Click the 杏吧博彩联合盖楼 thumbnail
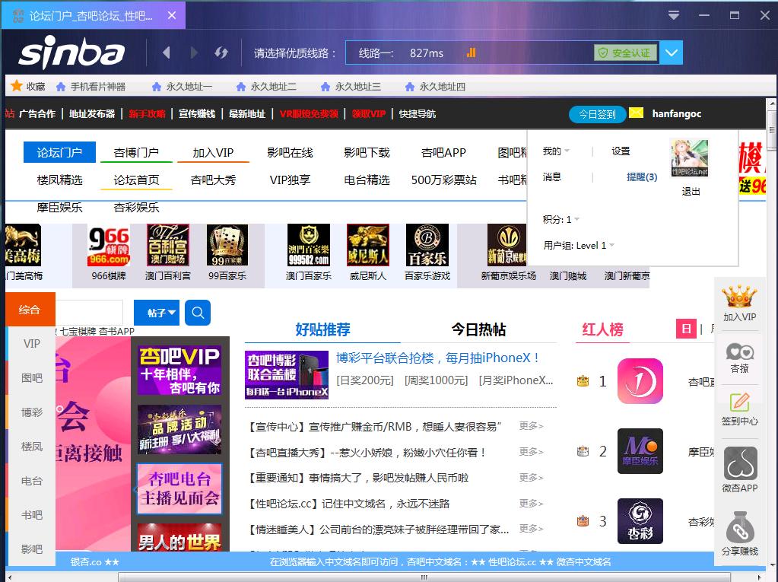This screenshot has width=778, height=582. click(287, 374)
